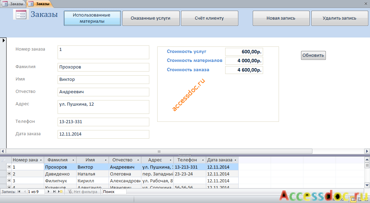Select the active bold Заказы tab
The image size is (370, 203).
coord(39,4)
